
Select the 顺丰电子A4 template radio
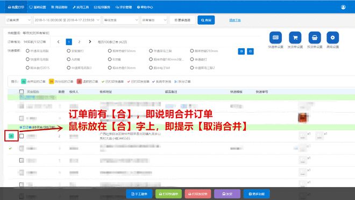point(151,68)
